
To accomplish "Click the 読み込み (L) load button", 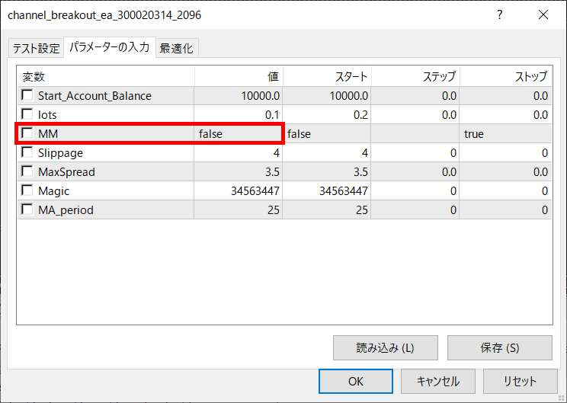I will coord(386,347).
